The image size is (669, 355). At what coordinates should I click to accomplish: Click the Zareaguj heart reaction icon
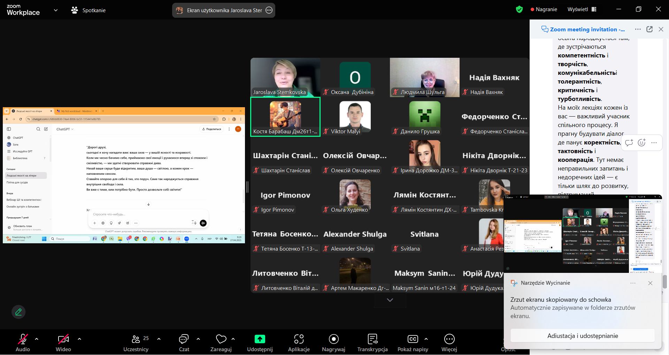(x=221, y=339)
